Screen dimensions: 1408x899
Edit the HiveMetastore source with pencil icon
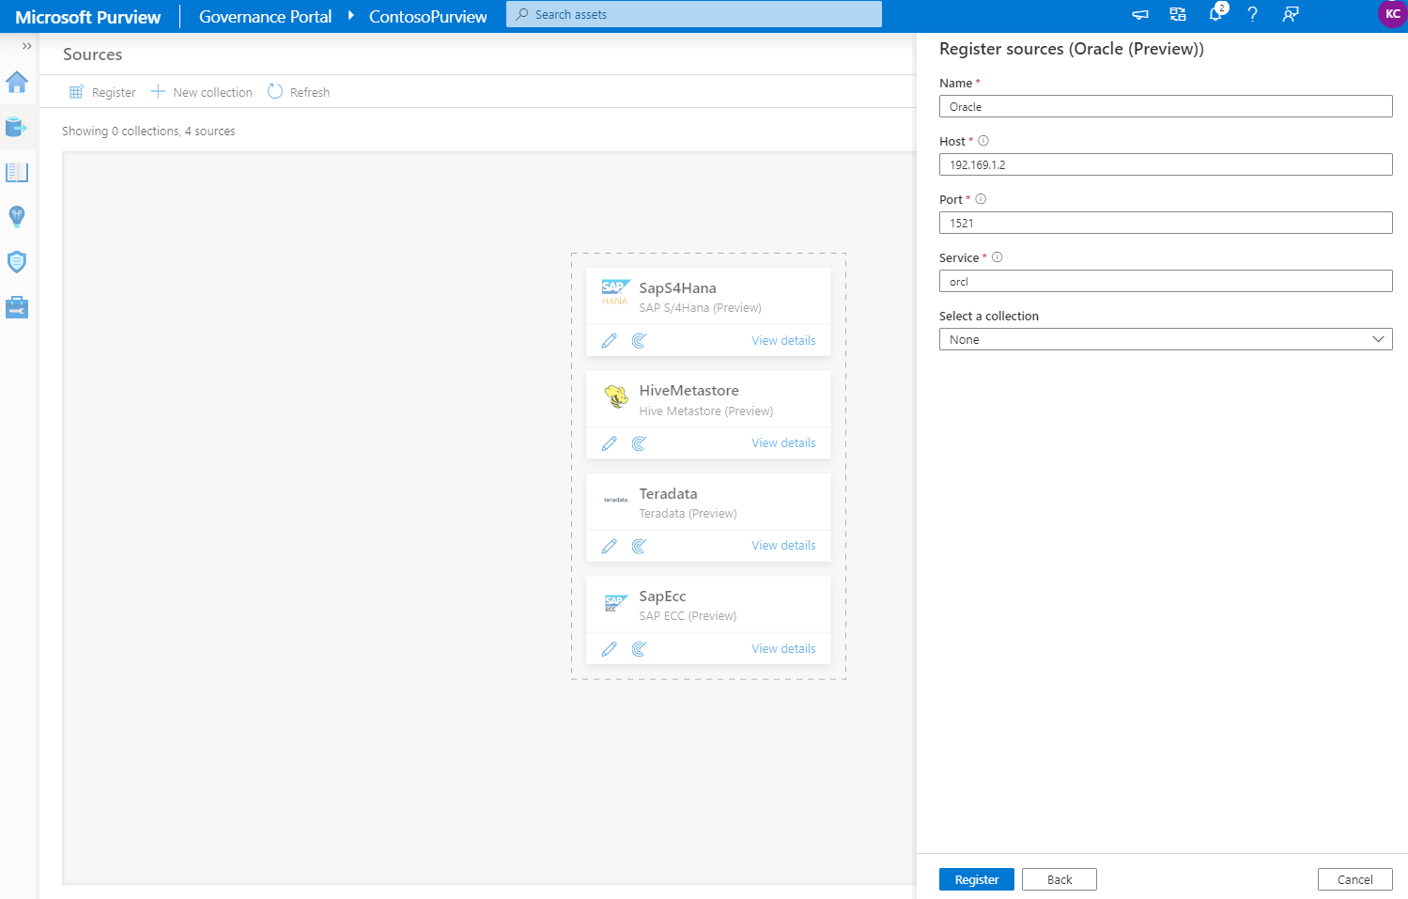tap(610, 443)
